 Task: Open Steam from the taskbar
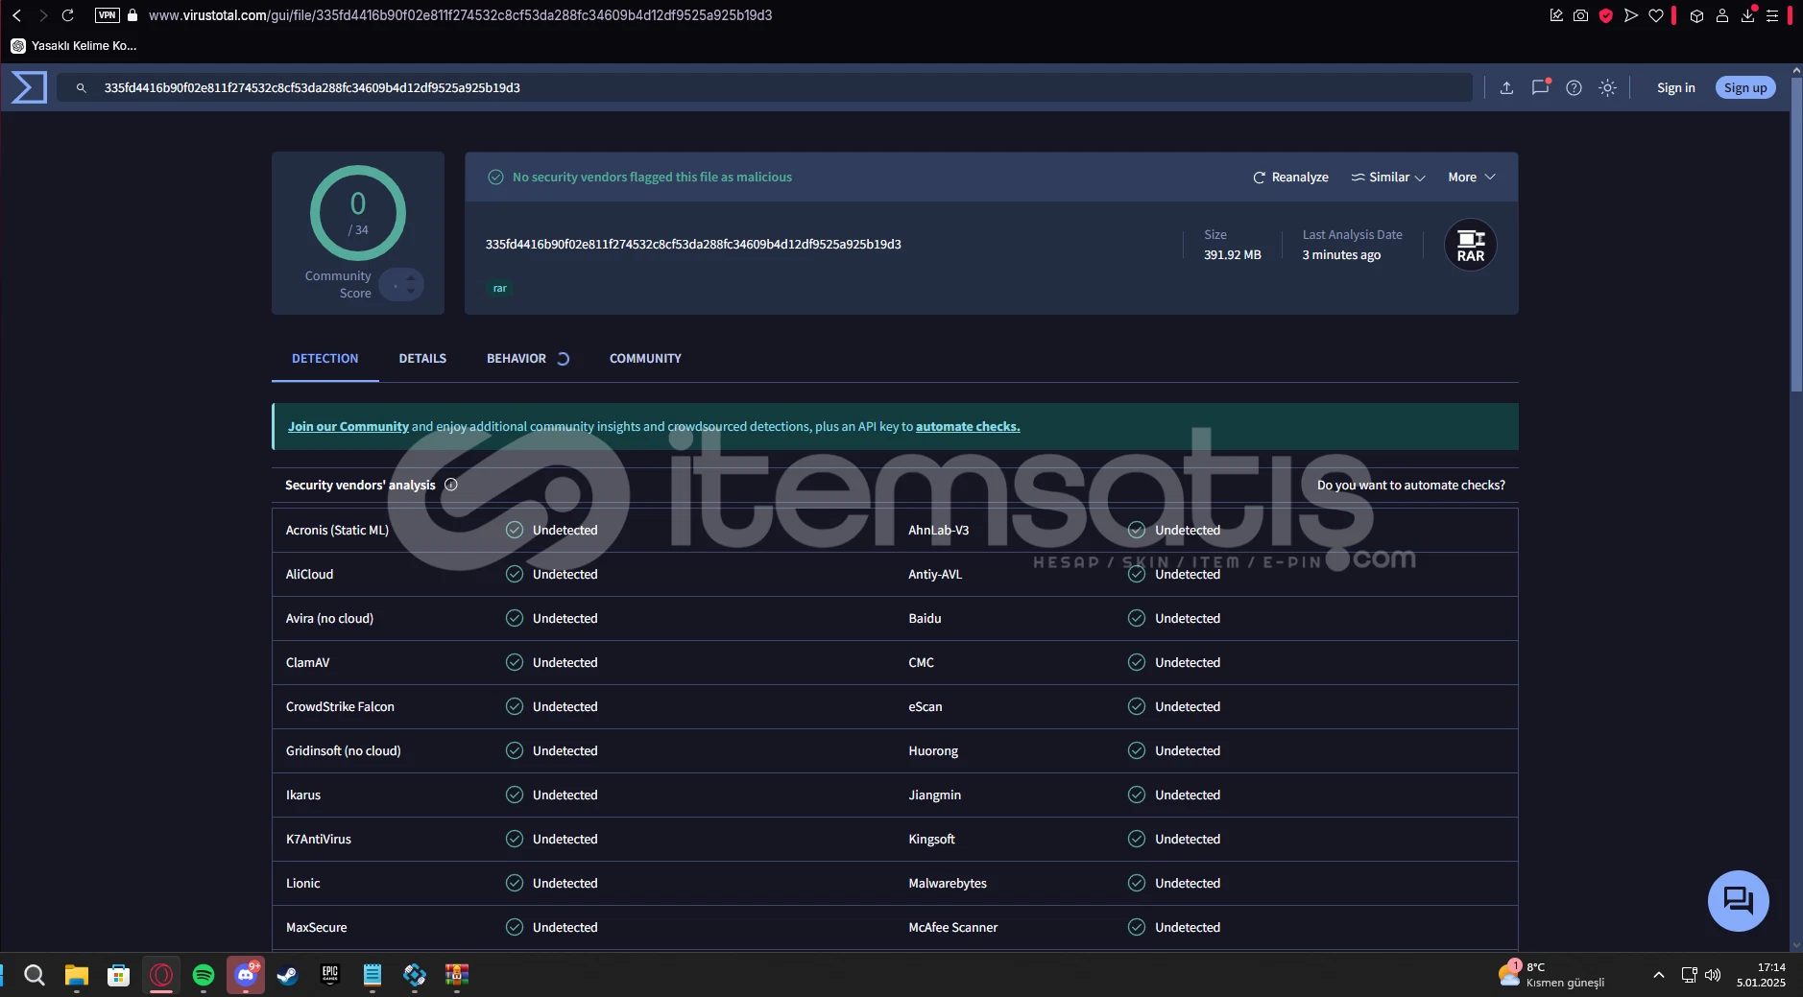[x=287, y=975]
